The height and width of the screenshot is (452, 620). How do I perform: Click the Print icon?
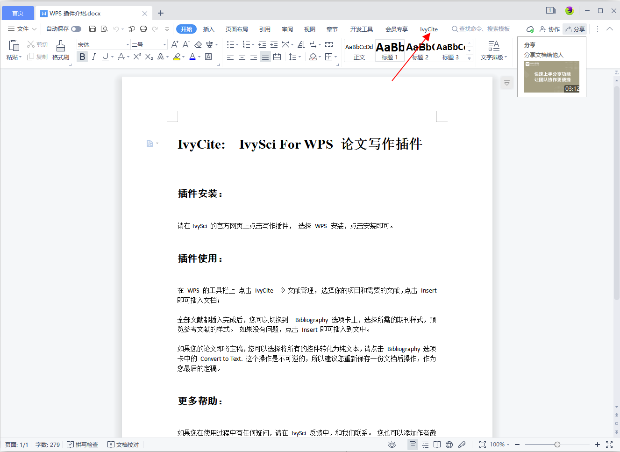click(143, 29)
